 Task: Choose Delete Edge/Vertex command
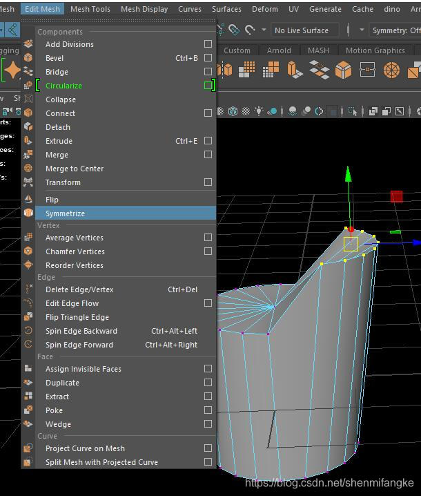[x=126, y=289]
